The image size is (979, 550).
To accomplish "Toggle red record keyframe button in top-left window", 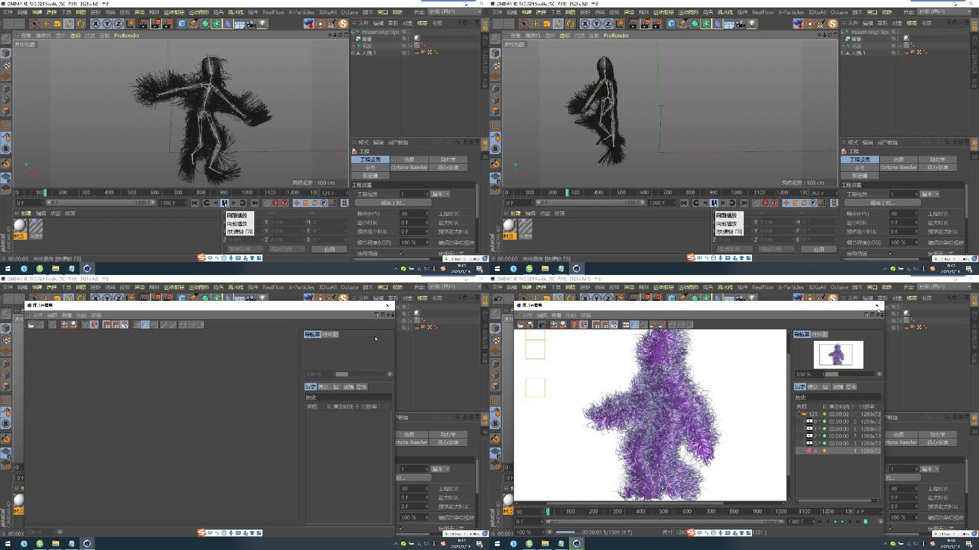I will 275,202.
